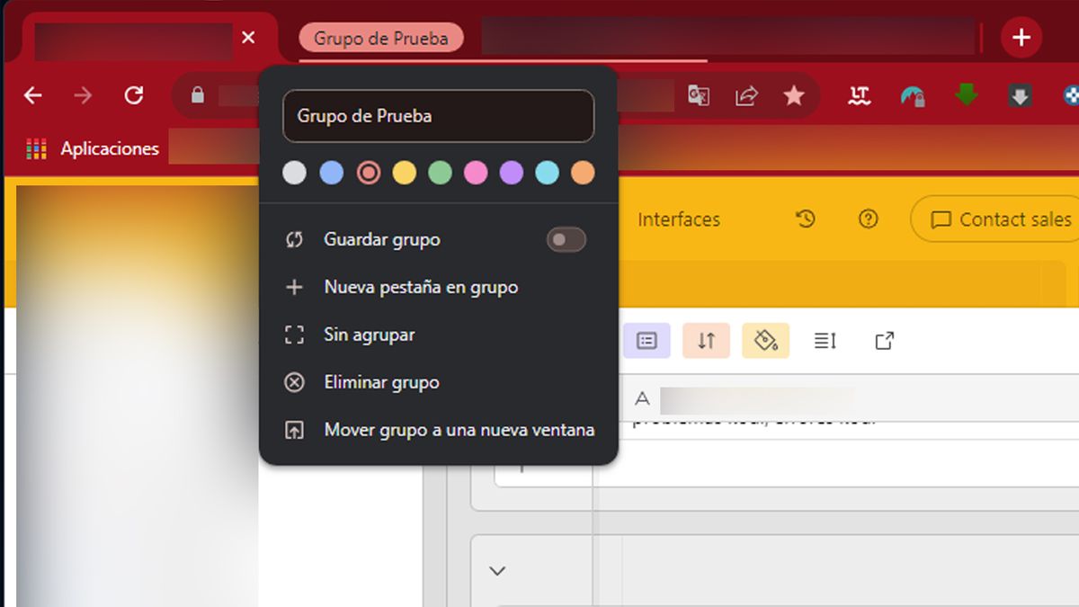
Task: Choose Eliminar grupo from the menu
Action: click(380, 382)
